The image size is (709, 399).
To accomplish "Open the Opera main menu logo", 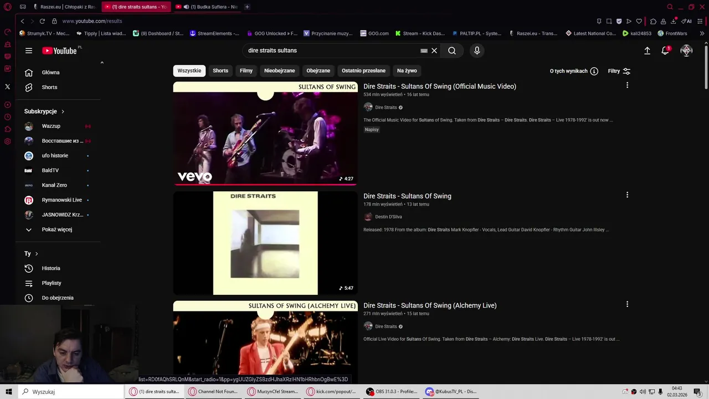I will (8, 7).
